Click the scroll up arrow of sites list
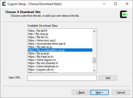This screenshot has height=98, width=133. 94,31
